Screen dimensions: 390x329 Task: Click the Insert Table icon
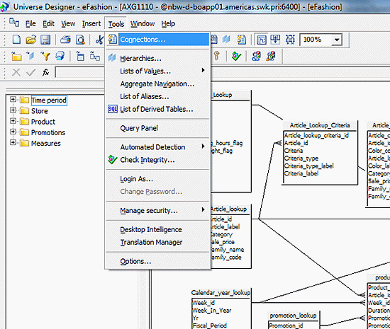pyautogui.click(x=80, y=57)
